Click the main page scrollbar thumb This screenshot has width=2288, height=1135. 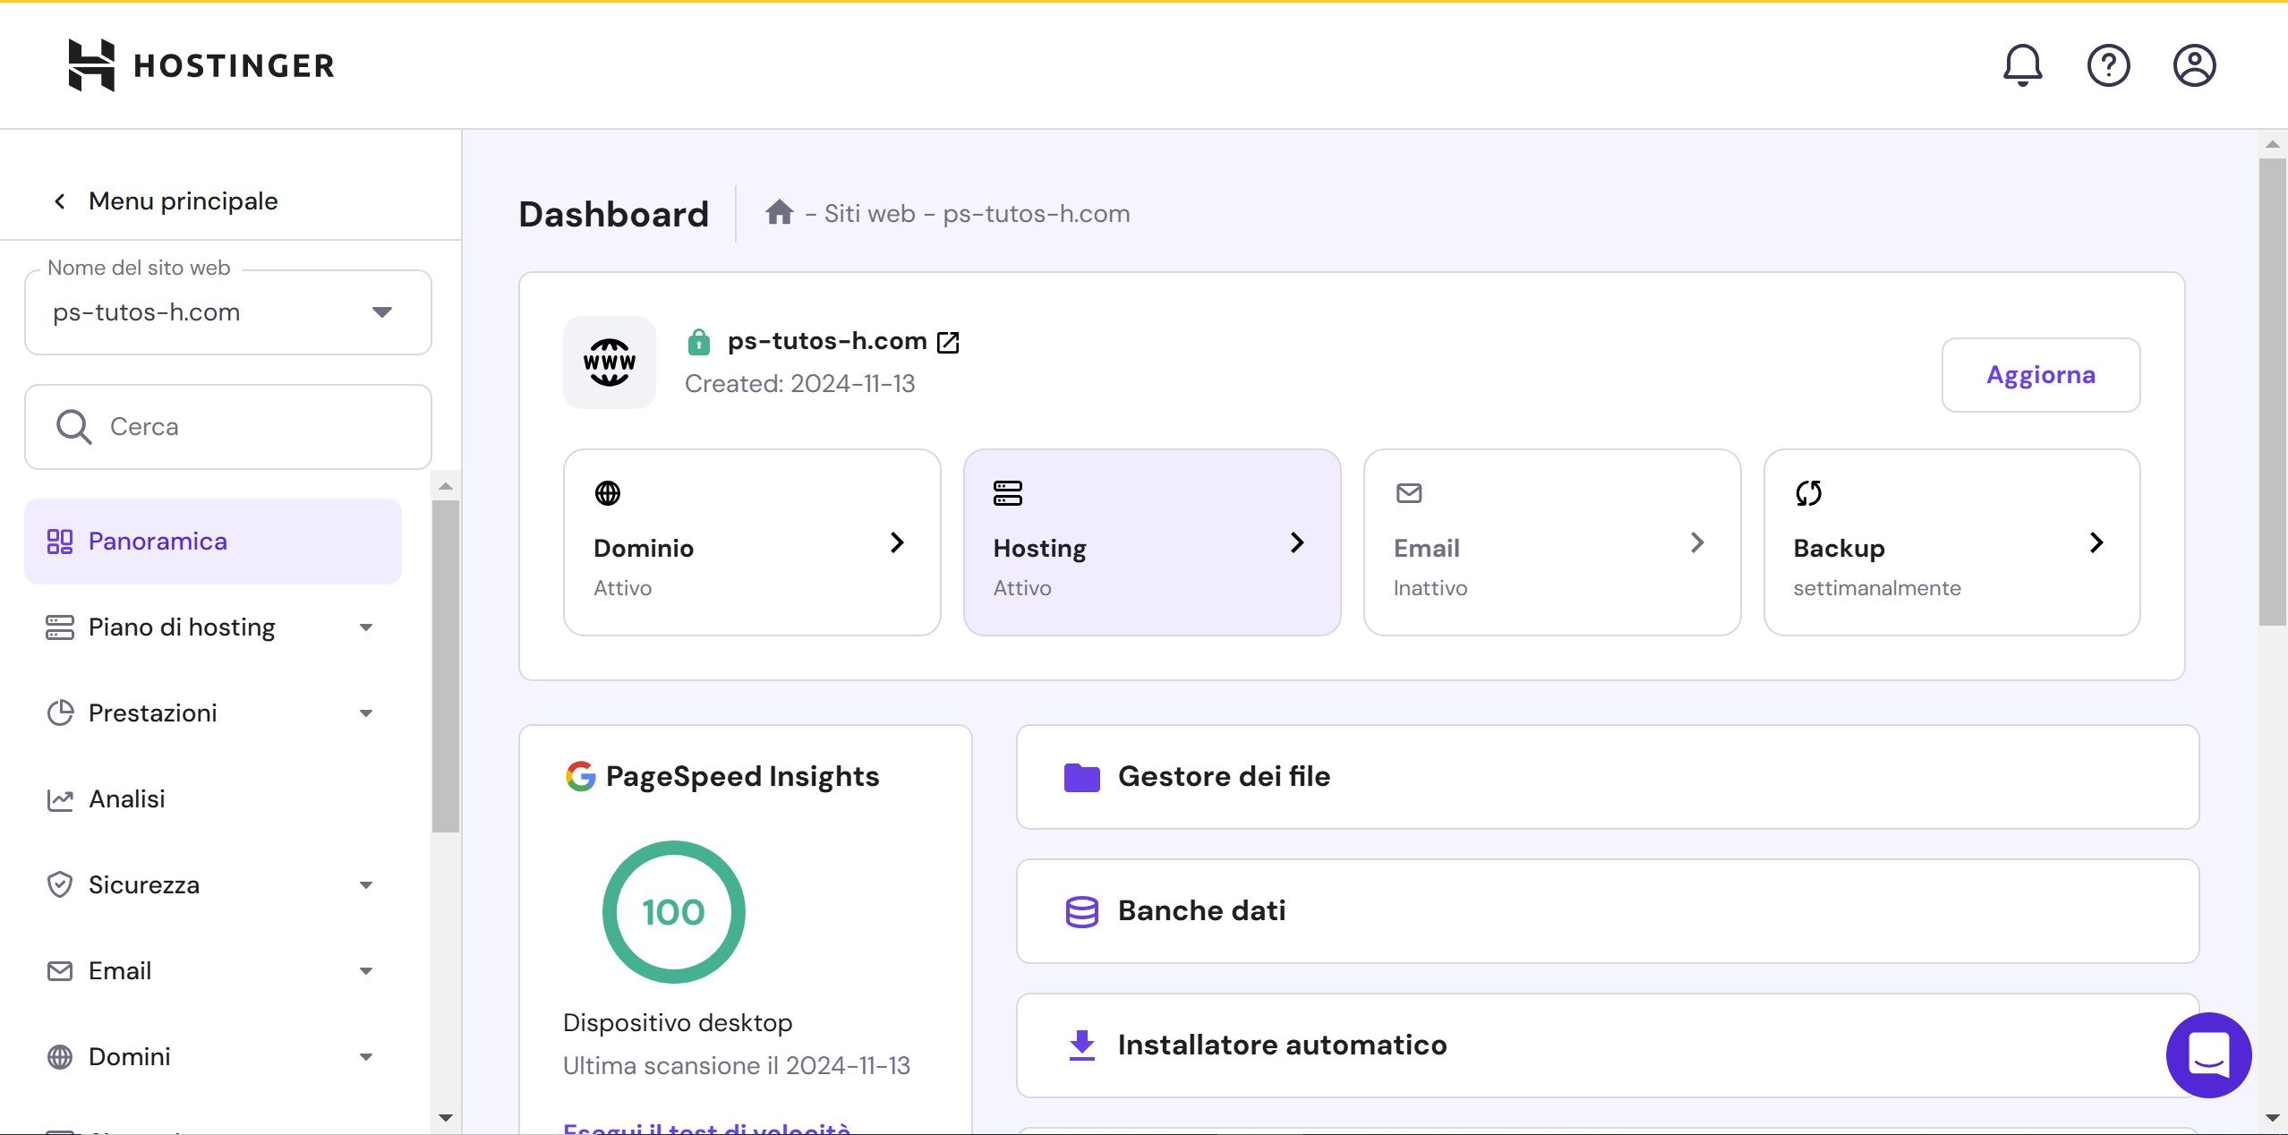(x=2272, y=392)
